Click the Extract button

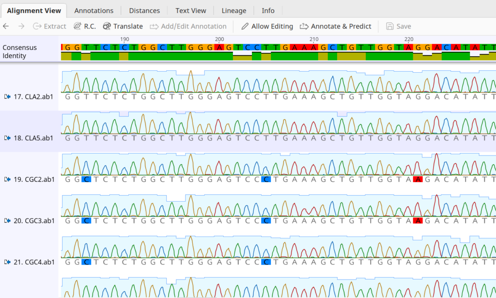pos(49,26)
